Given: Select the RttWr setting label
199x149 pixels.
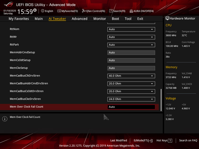Looking at the screenshot, I should 13,37.
